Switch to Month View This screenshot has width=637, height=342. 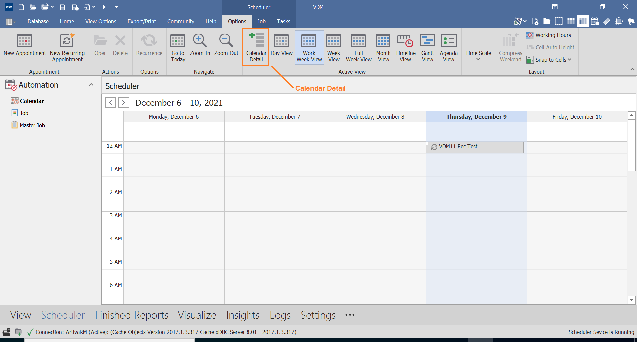[383, 48]
